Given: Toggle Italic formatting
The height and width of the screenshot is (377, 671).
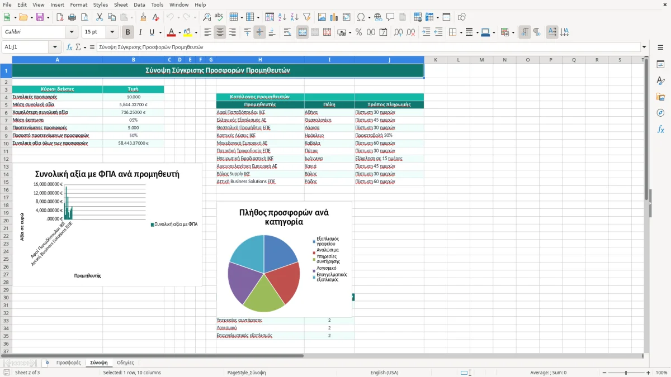Looking at the screenshot, I should point(140,32).
